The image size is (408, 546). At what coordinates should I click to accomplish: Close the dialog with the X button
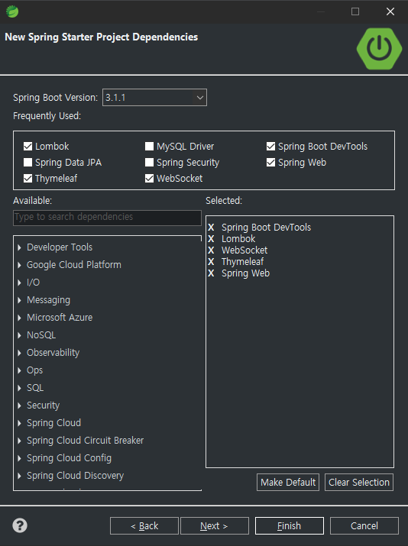click(x=390, y=11)
